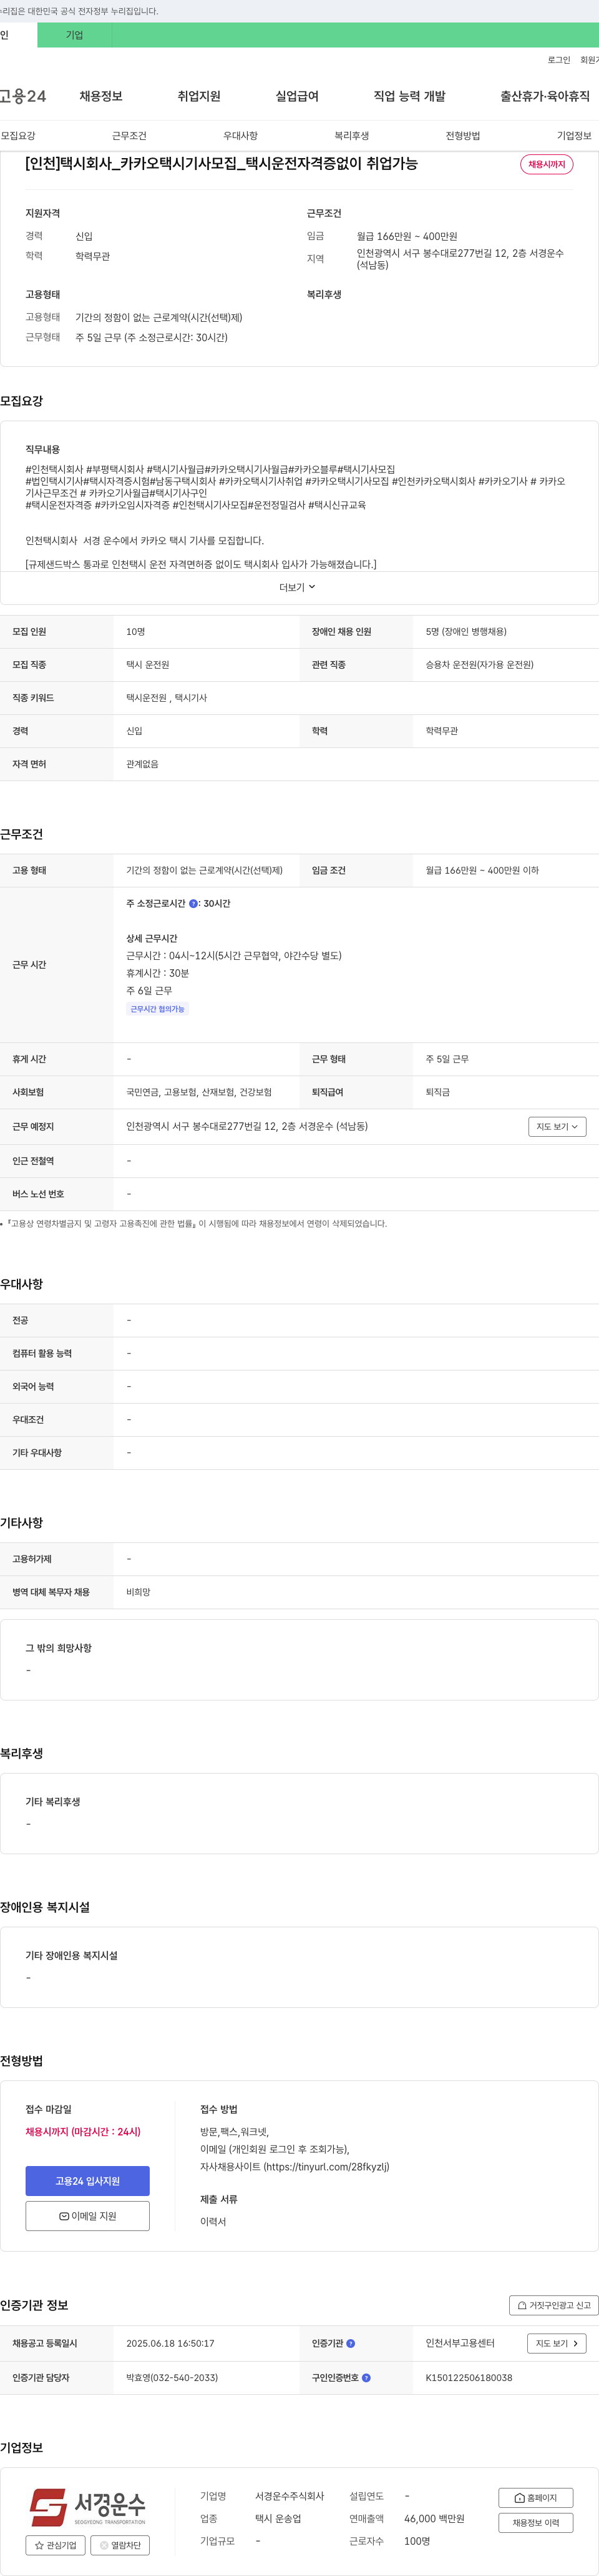Click the 구인인증번호 value K150122506180038

(x=469, y=2378)
